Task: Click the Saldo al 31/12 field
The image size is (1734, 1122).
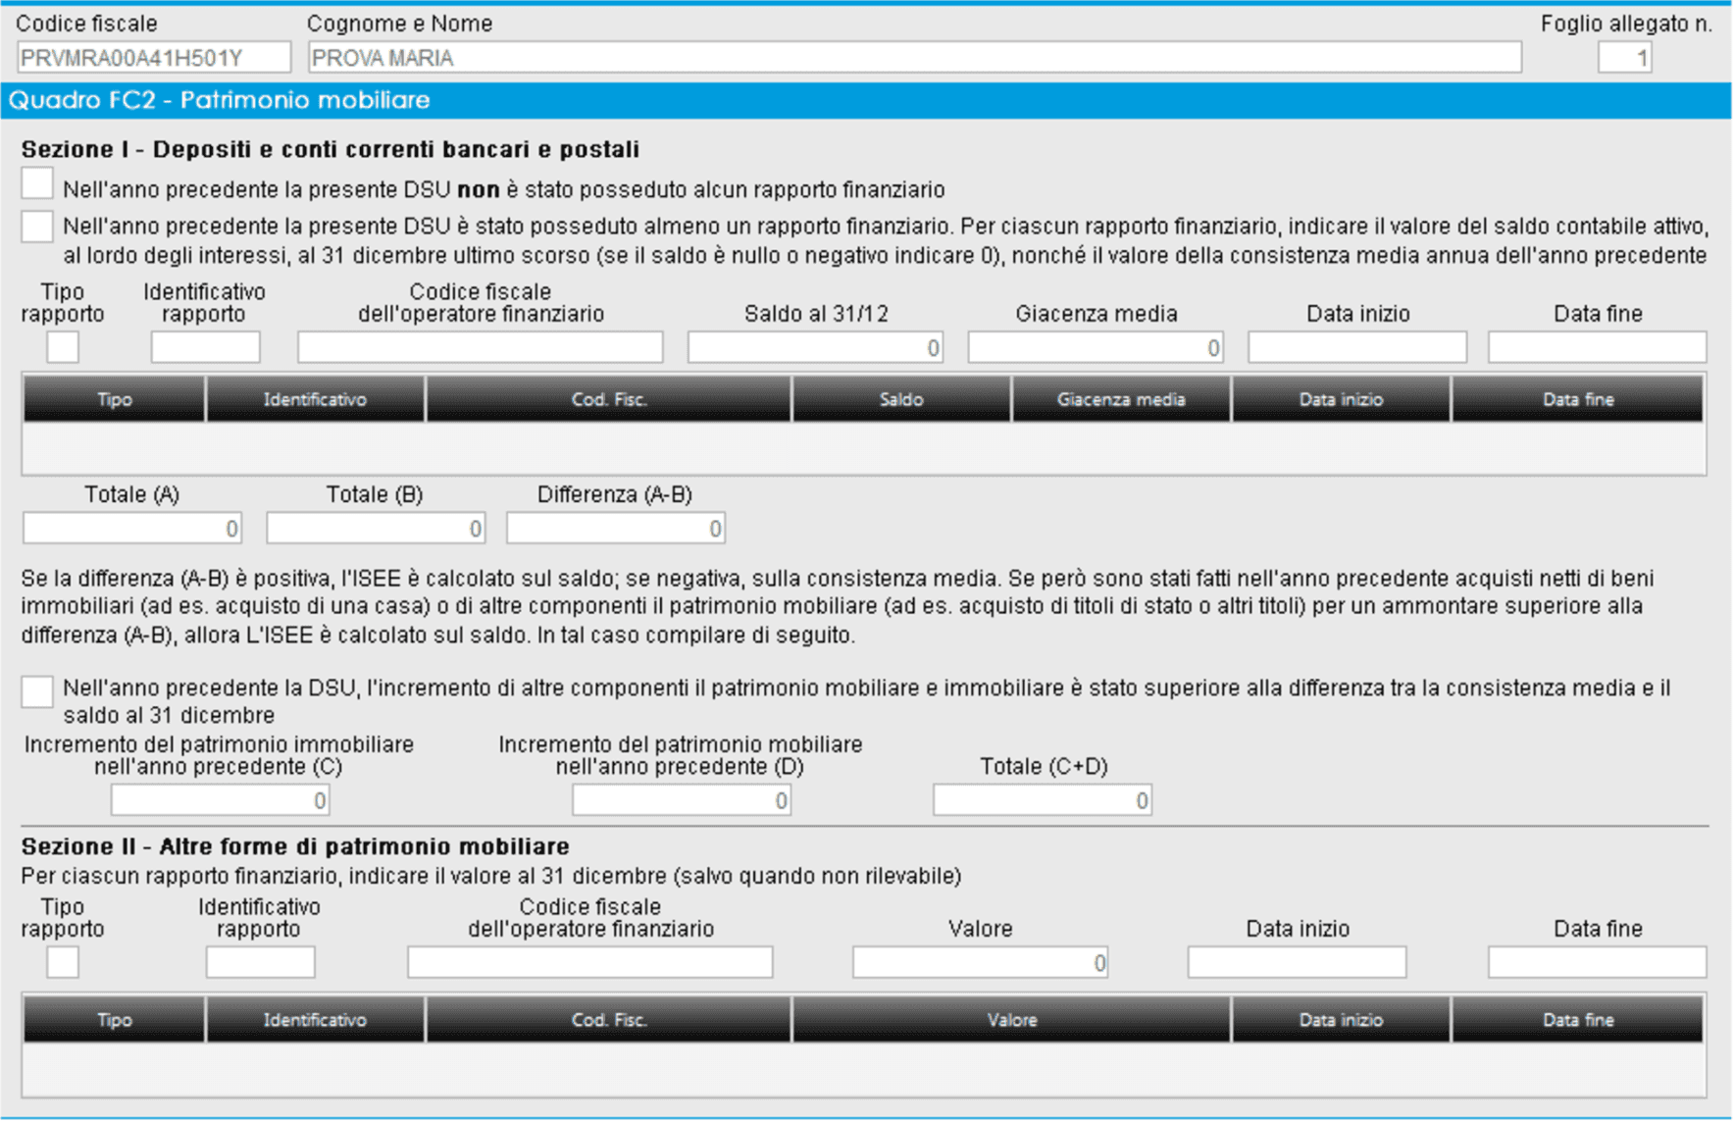Action: 815,346
